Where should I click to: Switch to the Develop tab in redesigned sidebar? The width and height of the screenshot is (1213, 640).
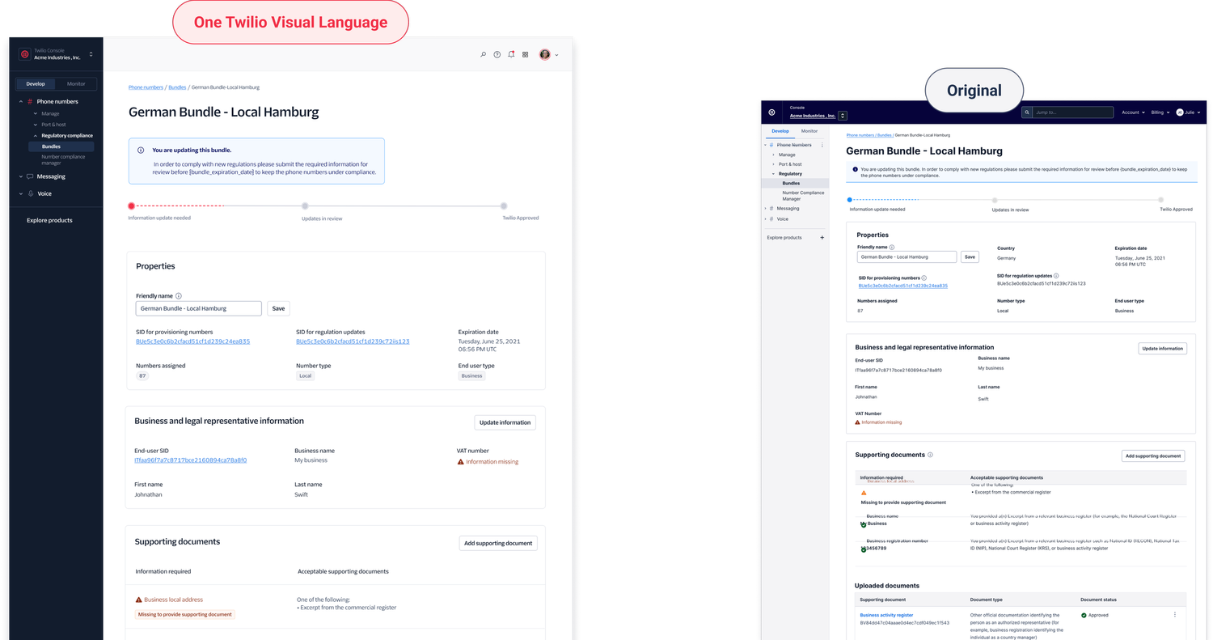tap(36, 84)
